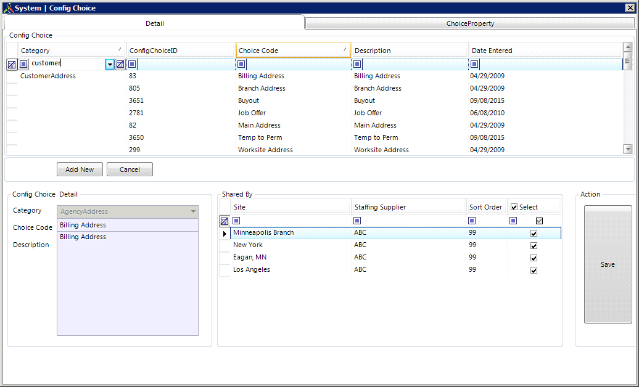
Task: Toggle the Select header checkbox
Action: (514, 207)
